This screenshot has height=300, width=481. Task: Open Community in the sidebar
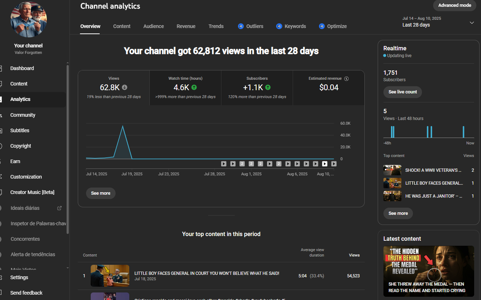pyautogui.click(x=33, y=115)
